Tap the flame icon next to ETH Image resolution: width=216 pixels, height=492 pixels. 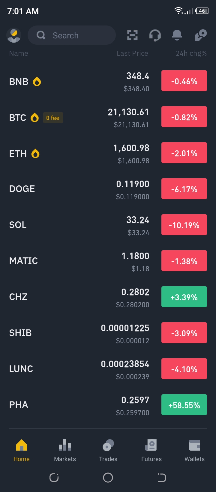pyautogui.click(x=35, y=154)
